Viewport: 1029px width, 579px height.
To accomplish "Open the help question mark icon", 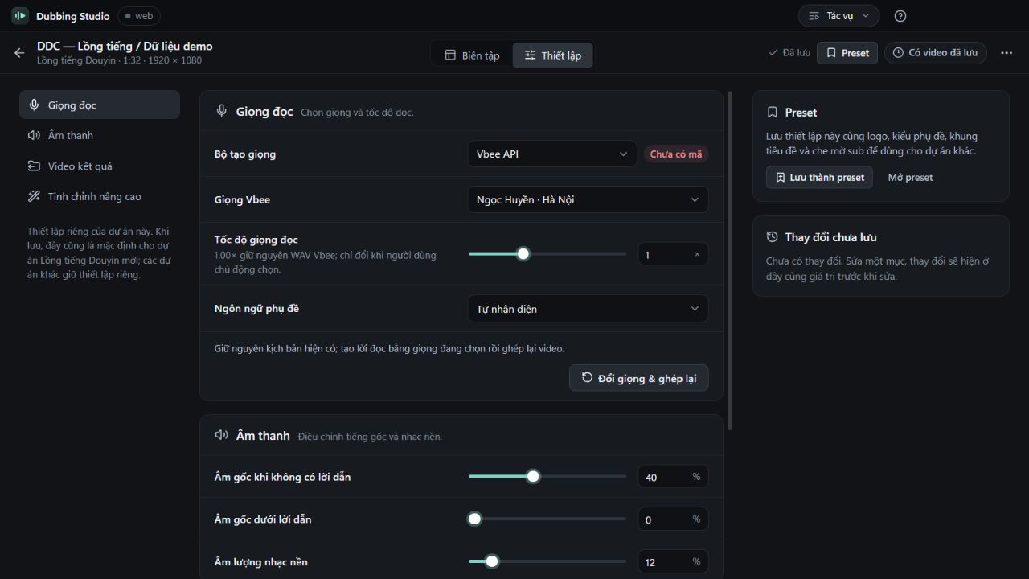I will pyautogui.click(x=900, y=16).
